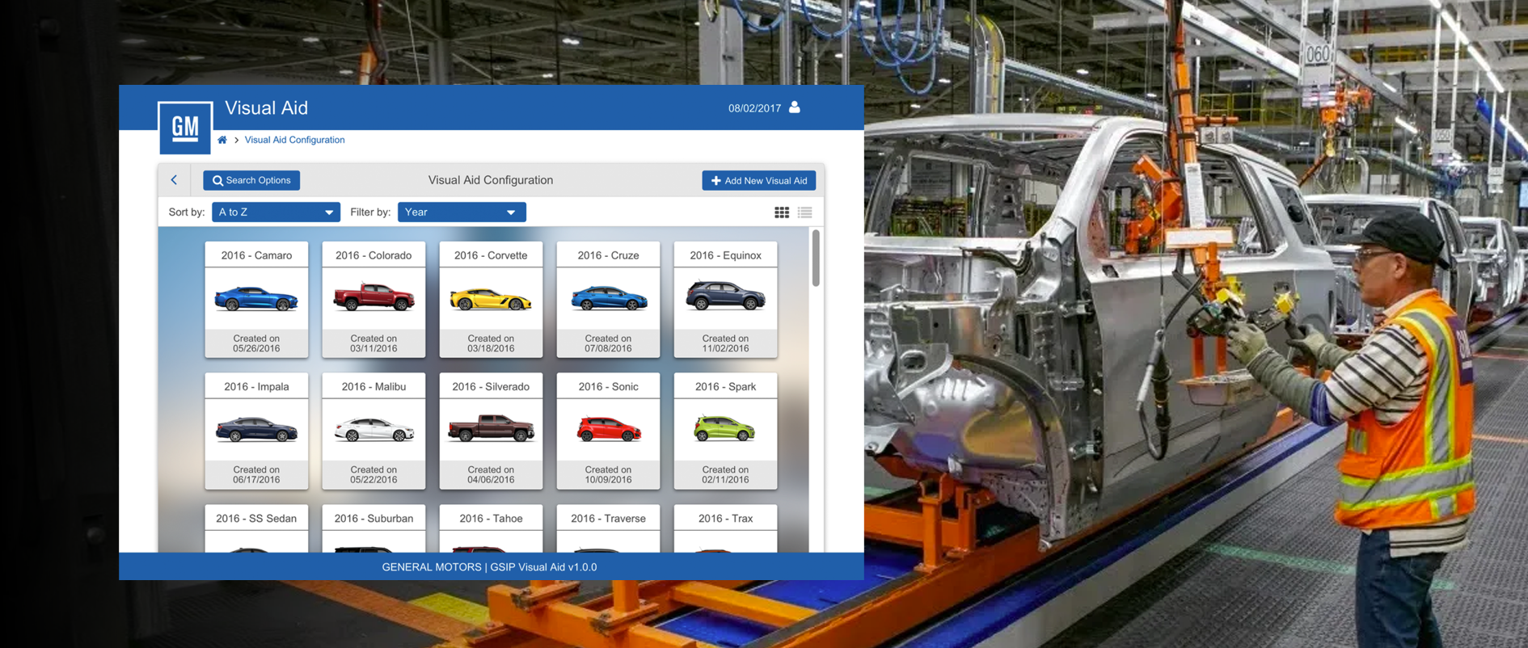Click the vertical scrollbar of the car grid
1528x648 pixels.
[816, 259]
